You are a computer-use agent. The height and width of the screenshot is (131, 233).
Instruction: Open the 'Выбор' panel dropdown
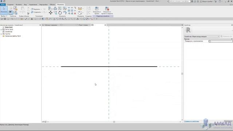click(4, 16)
